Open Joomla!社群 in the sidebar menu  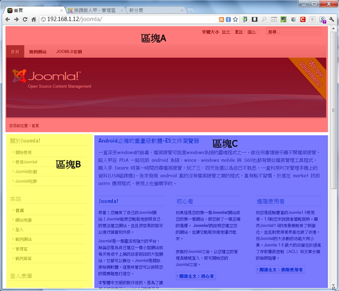coord(26,181)
